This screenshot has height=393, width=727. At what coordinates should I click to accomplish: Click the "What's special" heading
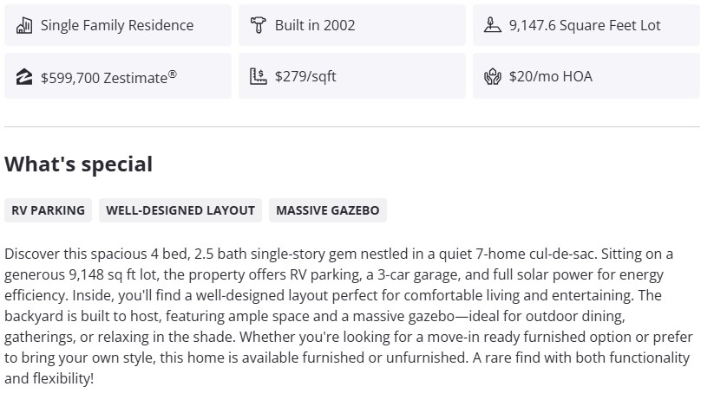tap(78, 164)
